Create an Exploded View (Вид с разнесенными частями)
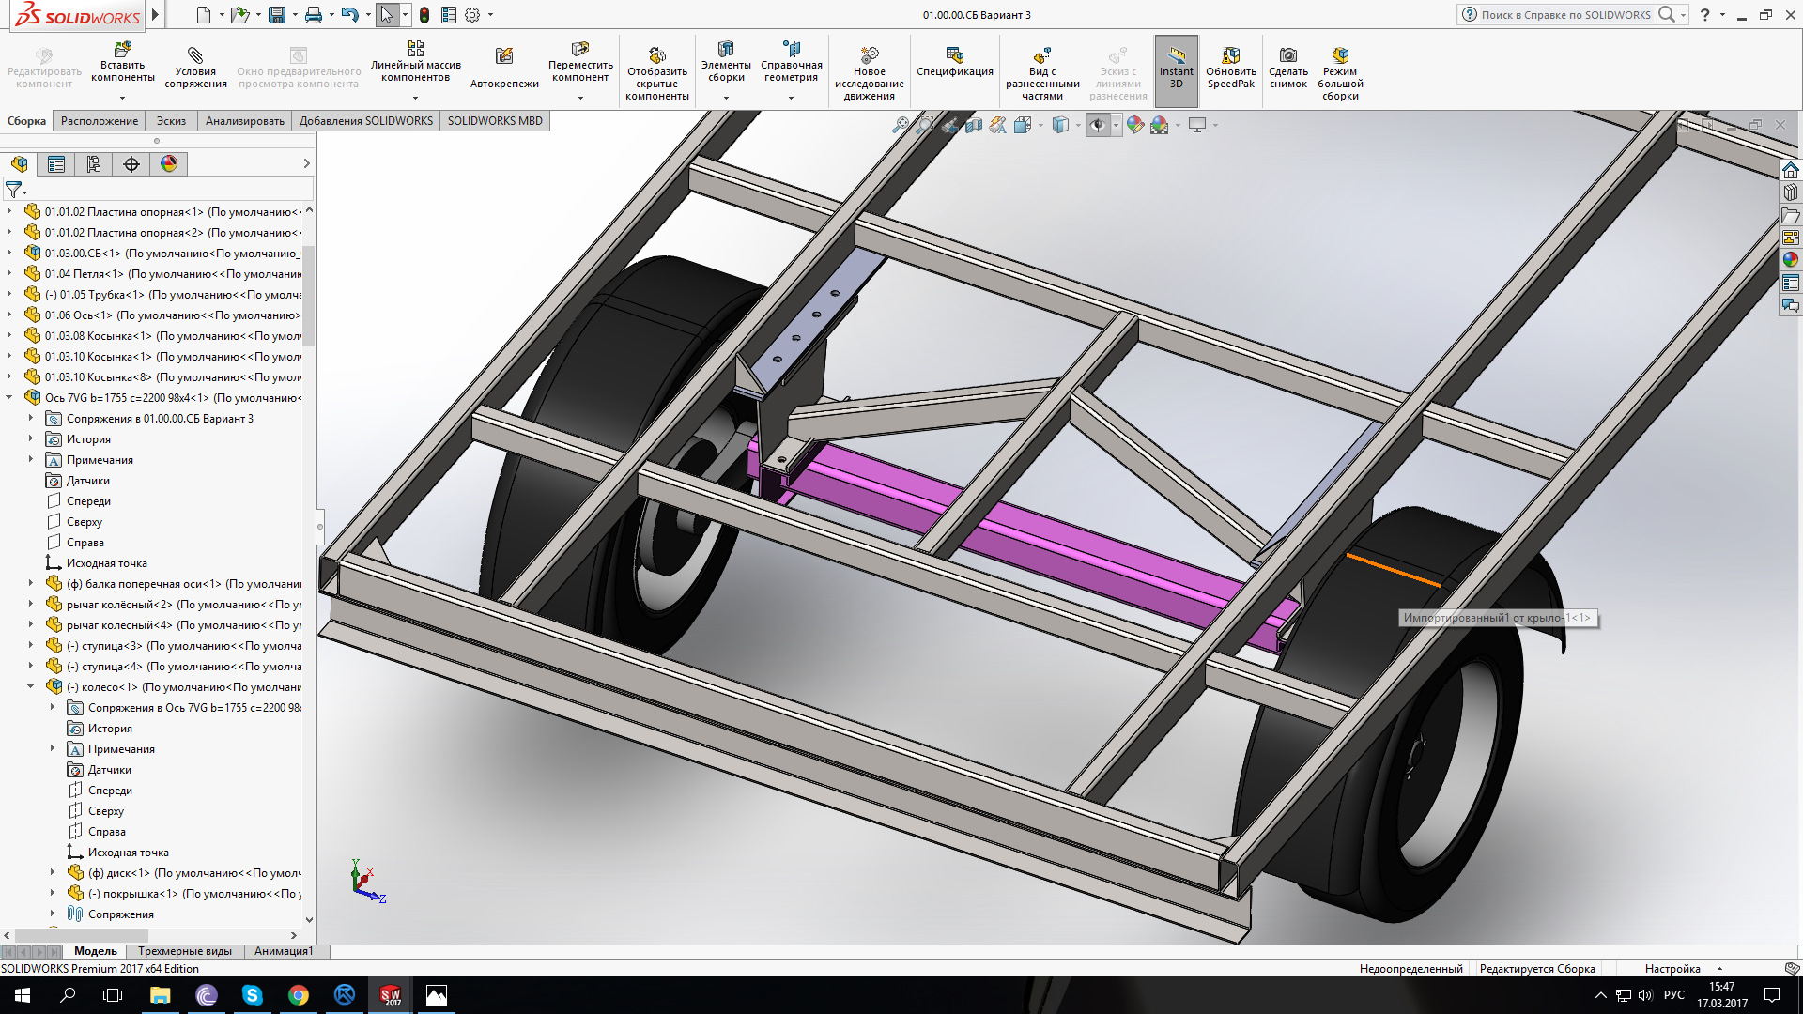 point(1042,73)
